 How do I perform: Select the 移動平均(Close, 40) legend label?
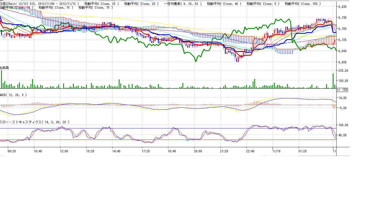coord(224,4)
